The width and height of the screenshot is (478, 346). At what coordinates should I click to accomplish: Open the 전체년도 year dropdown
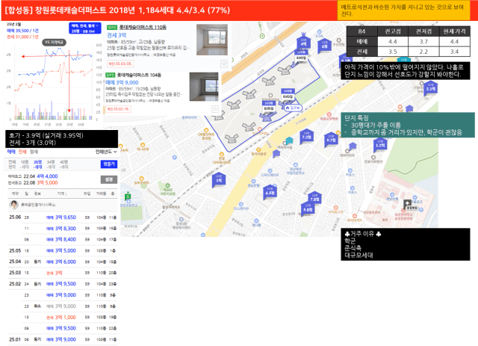106,152
